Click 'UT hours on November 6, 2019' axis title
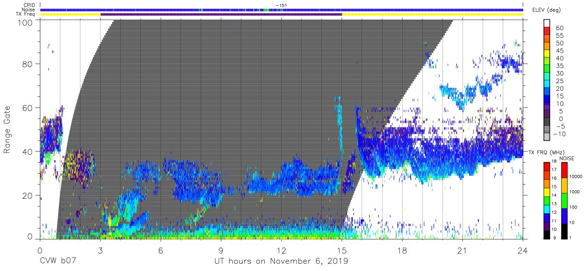Image resolution: width=588 pixels, height=271 pixels. pos(282,261)
